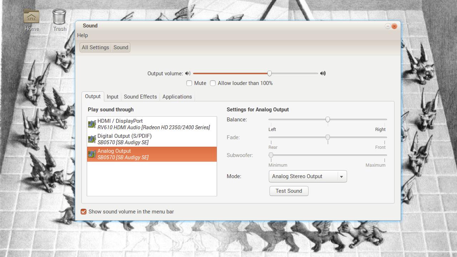The height and width of the screenshot is (257, 457).
Task: Click the Balance slider handle
Action: coord(328,120)
